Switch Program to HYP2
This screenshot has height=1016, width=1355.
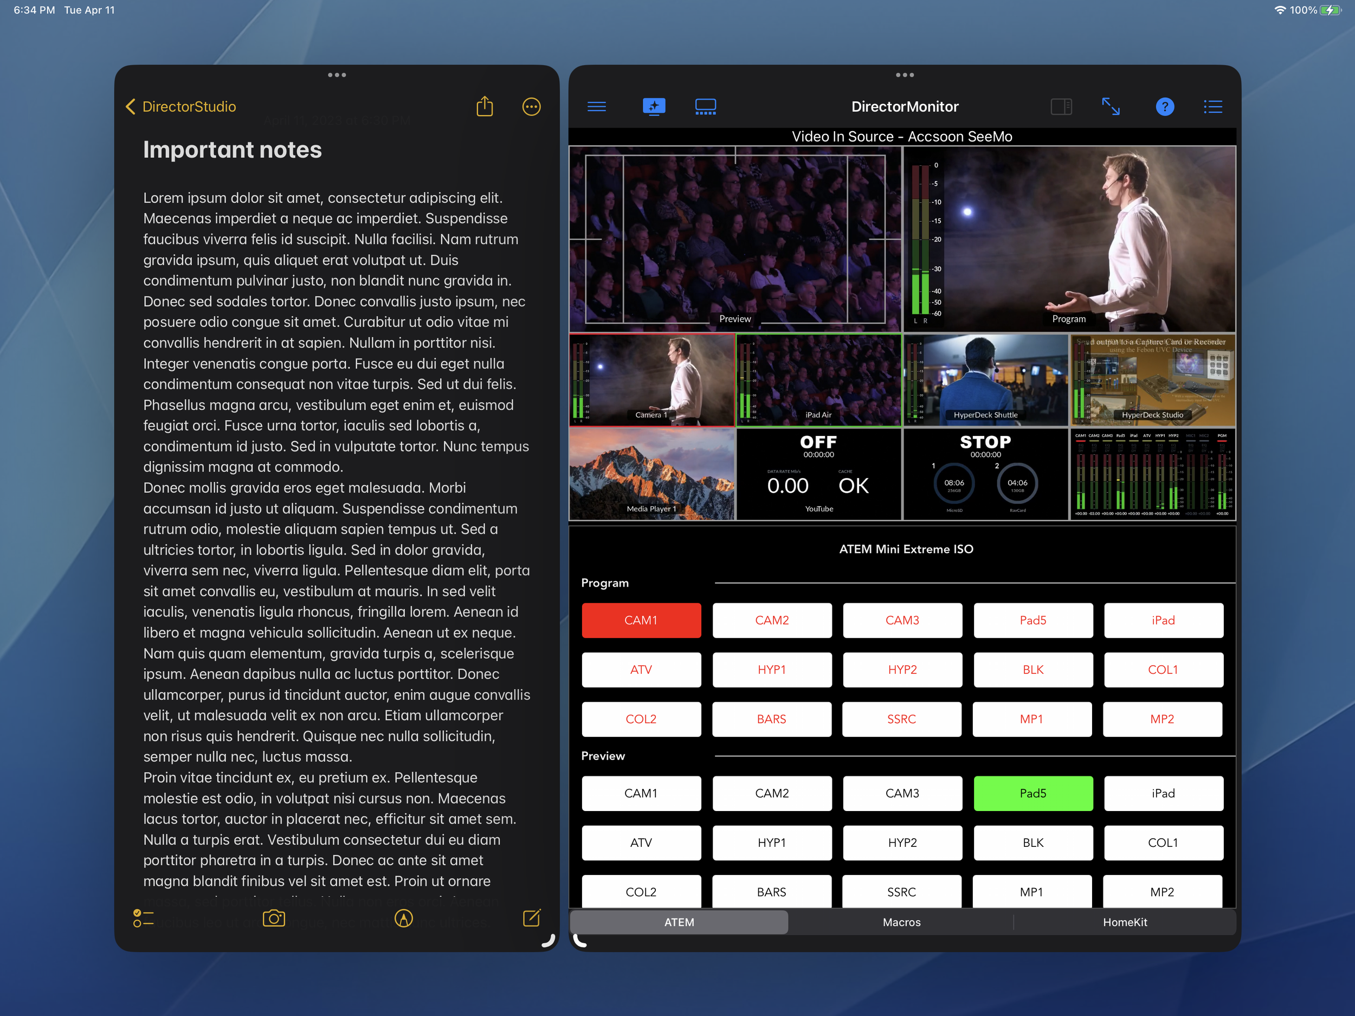click(902, 670)
